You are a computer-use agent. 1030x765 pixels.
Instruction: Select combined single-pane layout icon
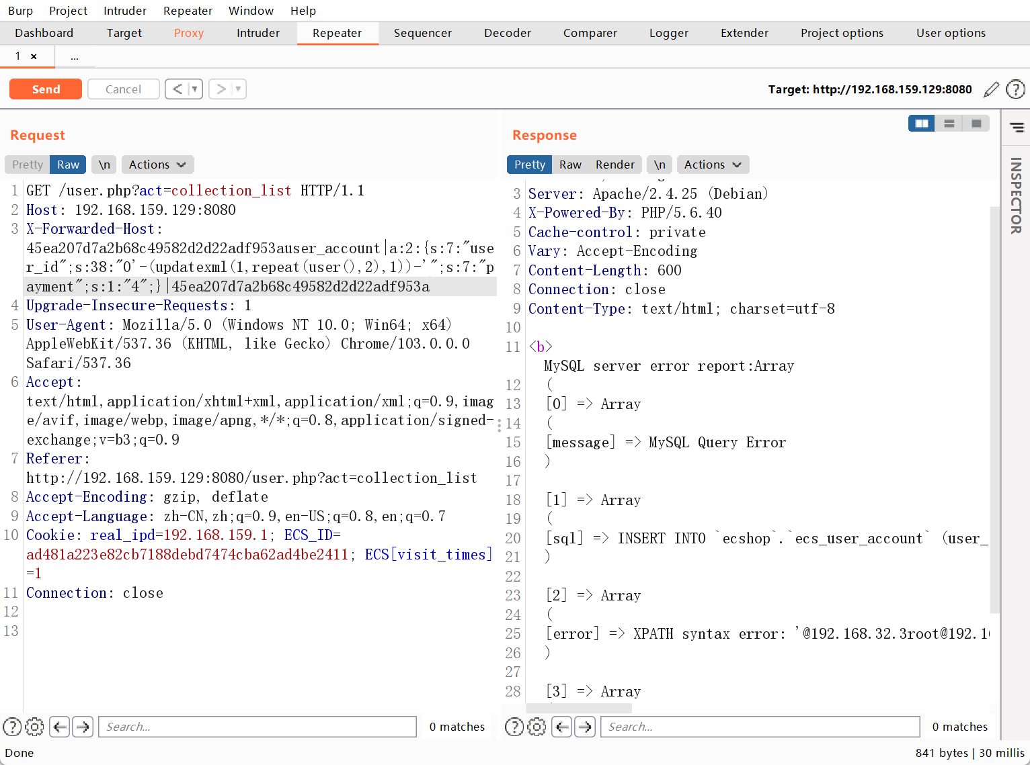[x=976, y=124]
